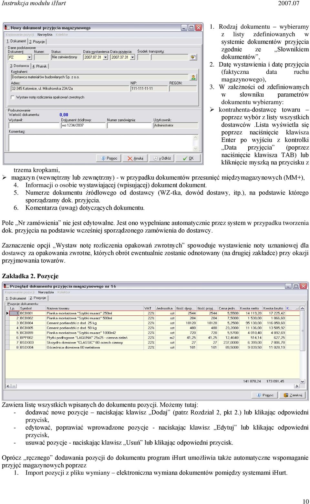Image resolution: width=310 pixels, height=504 pixels.
Task: Click positions grid vertical scrollbar up arrow
Action: [303, 308]
